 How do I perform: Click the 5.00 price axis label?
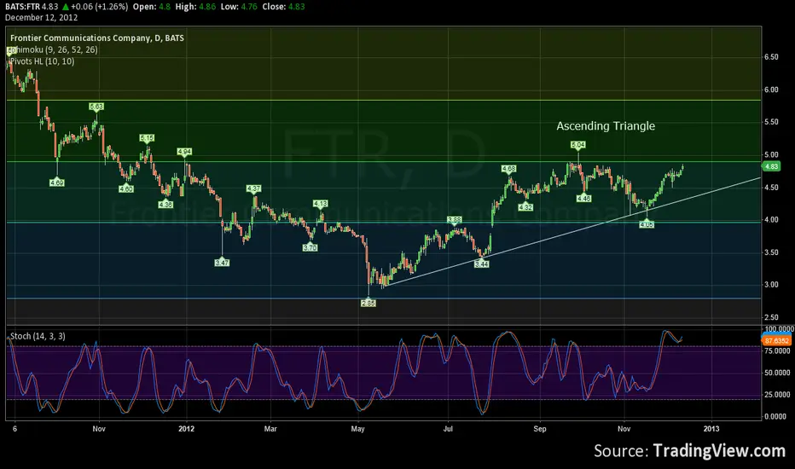pos(771,154)
